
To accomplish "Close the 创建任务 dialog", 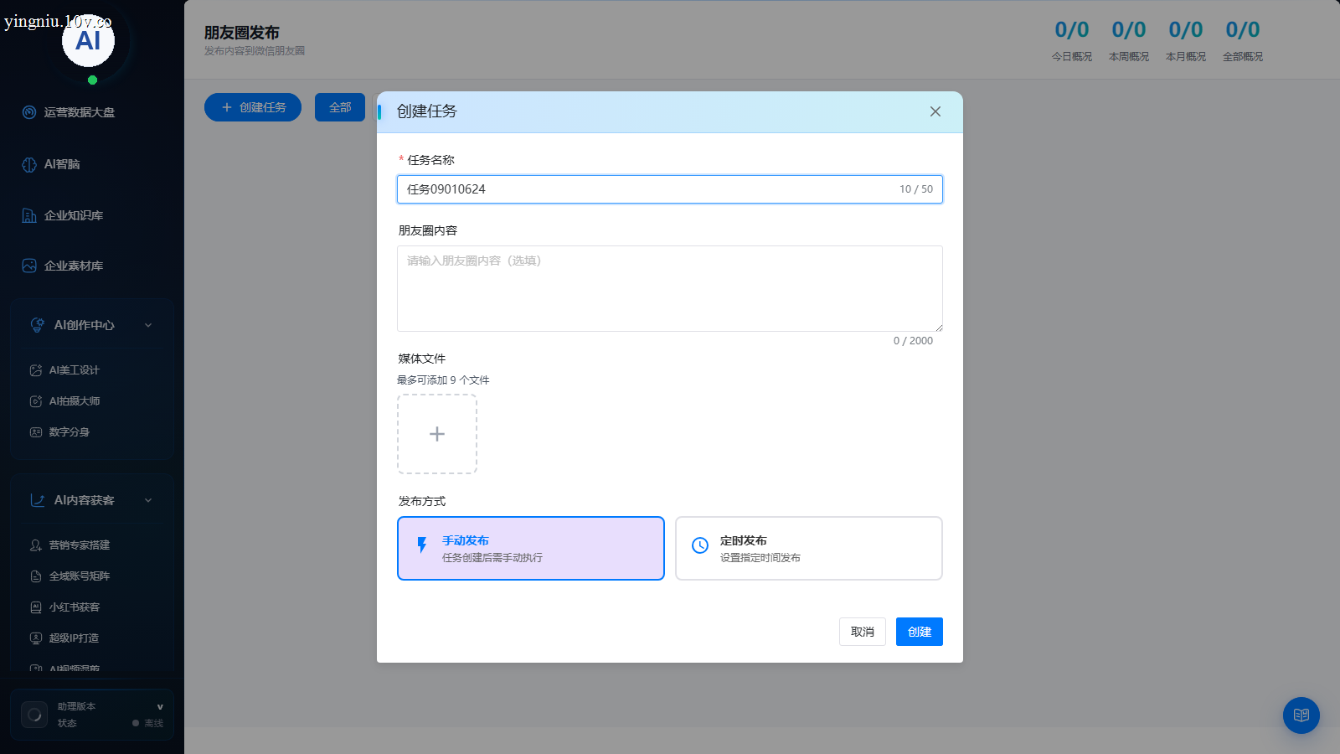I will pos(935,111).
